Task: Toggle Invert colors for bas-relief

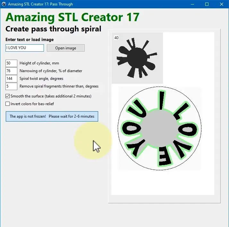Action: coord(8,104)
